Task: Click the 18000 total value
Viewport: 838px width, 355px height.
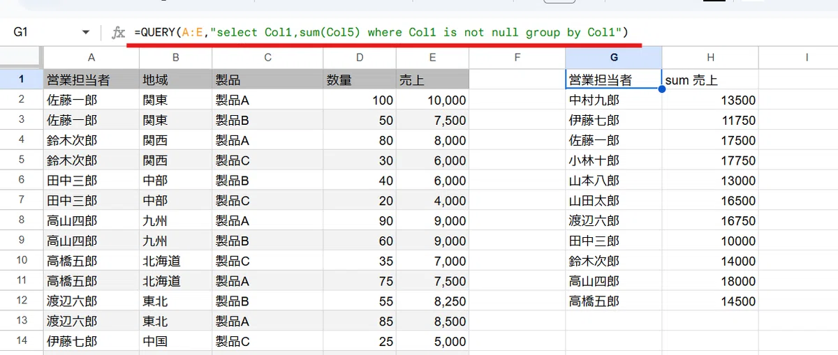Action: coord(710,281)
